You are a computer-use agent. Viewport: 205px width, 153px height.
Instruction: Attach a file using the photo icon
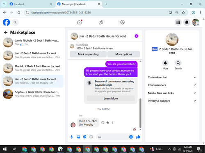(78, 137)
